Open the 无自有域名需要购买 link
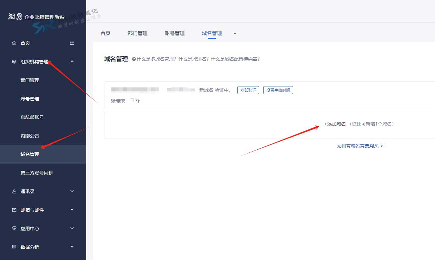 click(360, 146)
